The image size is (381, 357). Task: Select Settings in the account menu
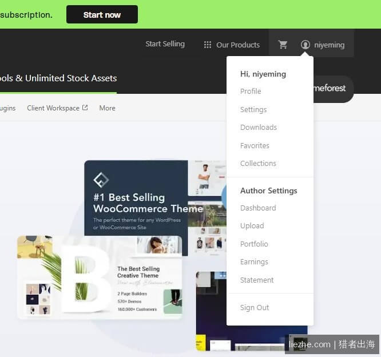pos(253,110)
